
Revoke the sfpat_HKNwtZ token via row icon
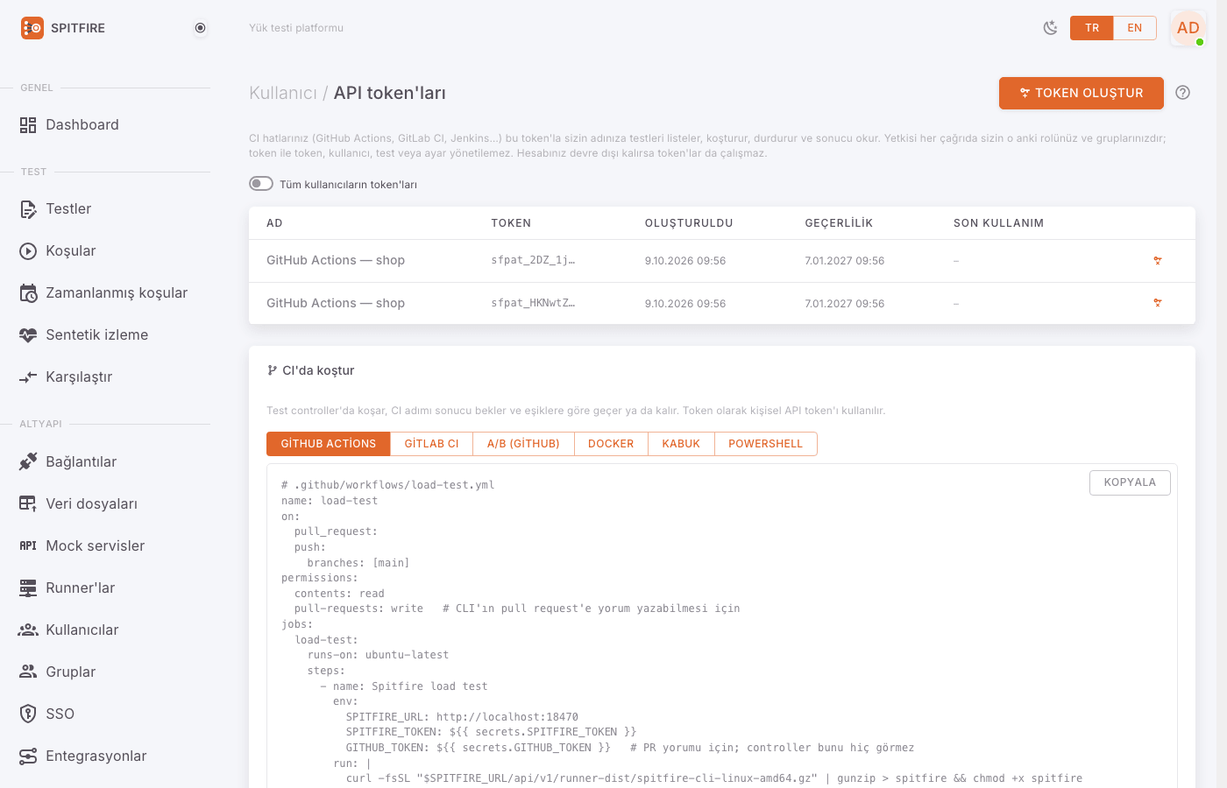click(x=1158, y=303)
